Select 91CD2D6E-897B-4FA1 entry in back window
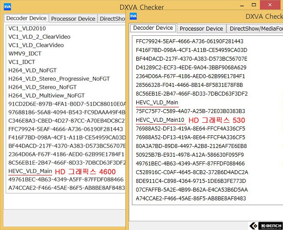This screenshot has height=230, width=283. click(x=67, y=104)
